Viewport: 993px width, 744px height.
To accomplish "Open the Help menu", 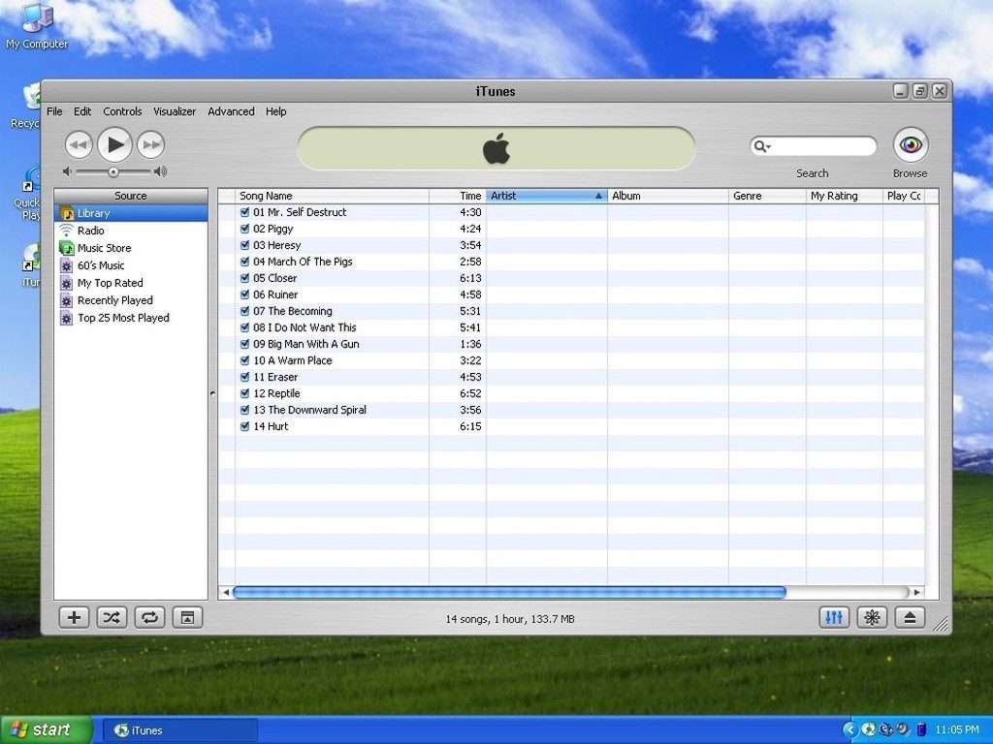I will 275,111.
